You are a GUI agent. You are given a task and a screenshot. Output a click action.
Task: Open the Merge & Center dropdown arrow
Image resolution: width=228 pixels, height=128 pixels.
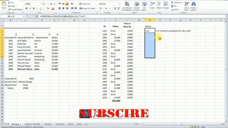pos(96,9)
